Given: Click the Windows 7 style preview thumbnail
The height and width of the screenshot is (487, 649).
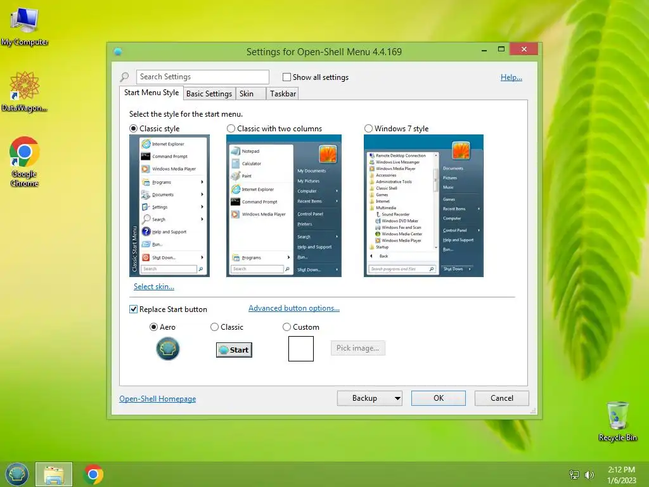Looking at the screenshot, I should tap(423, 206).
